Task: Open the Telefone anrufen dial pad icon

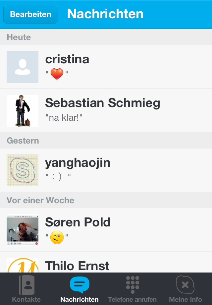Action: [132, 285]
